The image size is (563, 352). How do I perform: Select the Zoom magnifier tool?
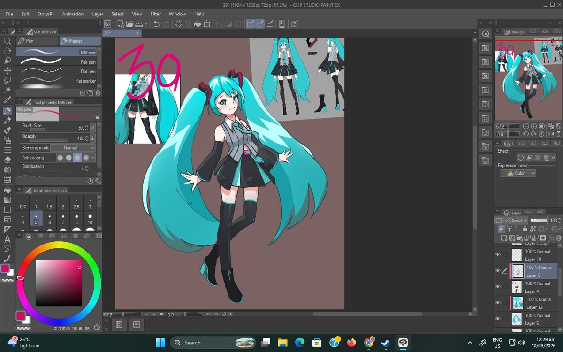click(8, 41)
